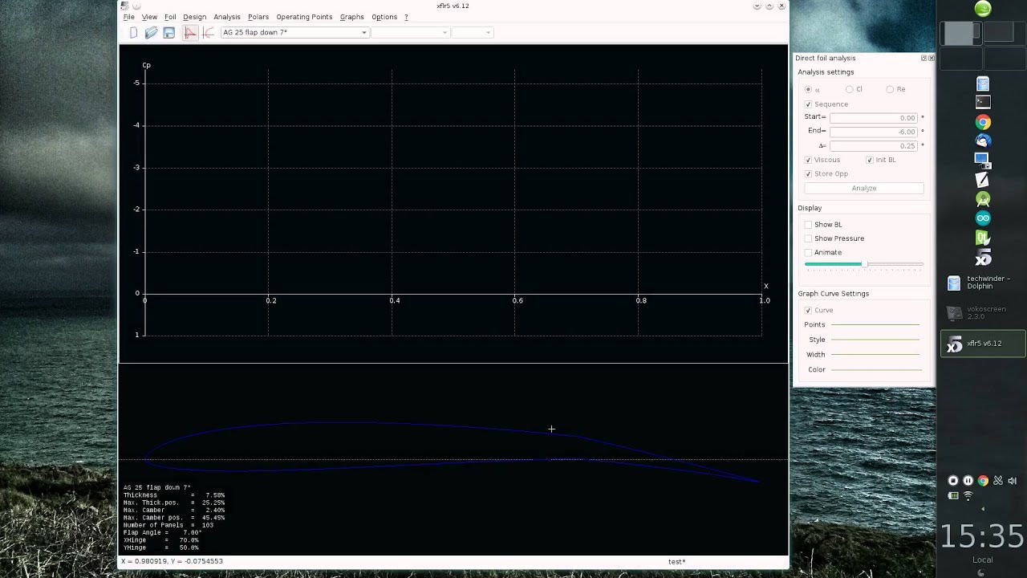Select the alpha analysis radio button
The height and width of the screenshot is (578, 1027).
pyautogui.click(x=809, y=89)
